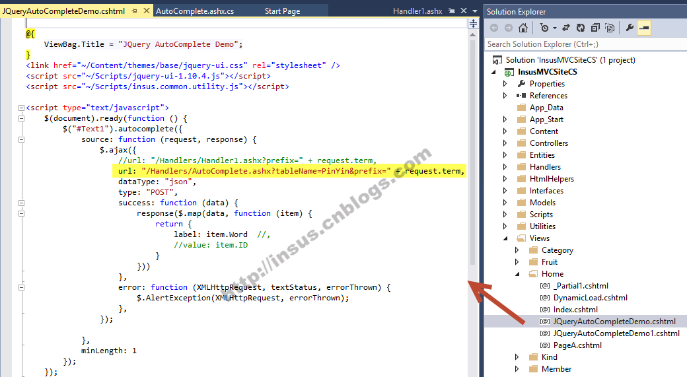The image size is (687, 377).
Task: Collapse the error function block
Action: click(21, 288)
